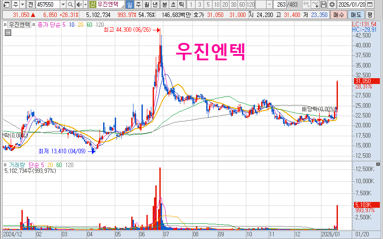Select the 5 interval button

coord(208,4)
